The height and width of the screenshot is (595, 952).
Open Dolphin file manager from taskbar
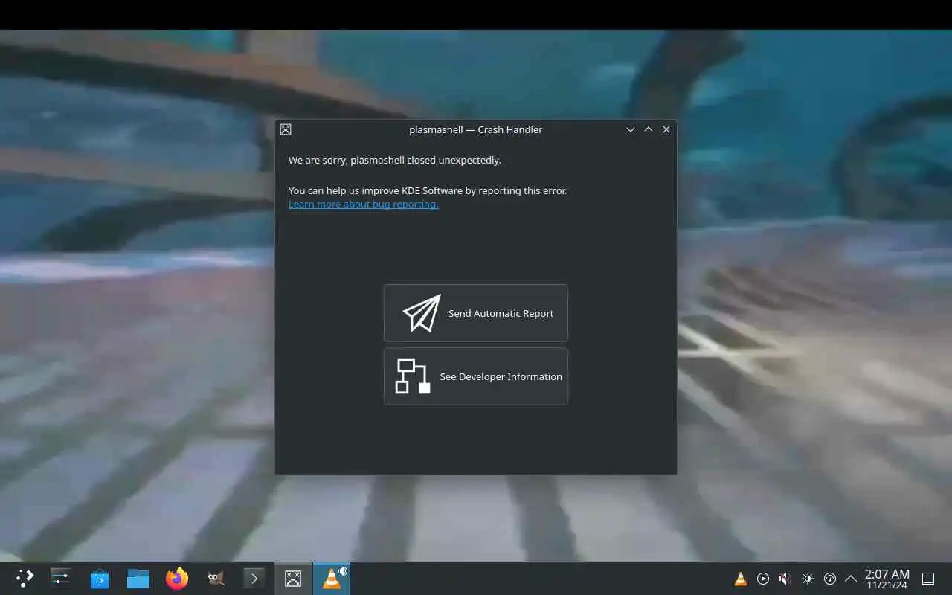[x=138, y=578]
